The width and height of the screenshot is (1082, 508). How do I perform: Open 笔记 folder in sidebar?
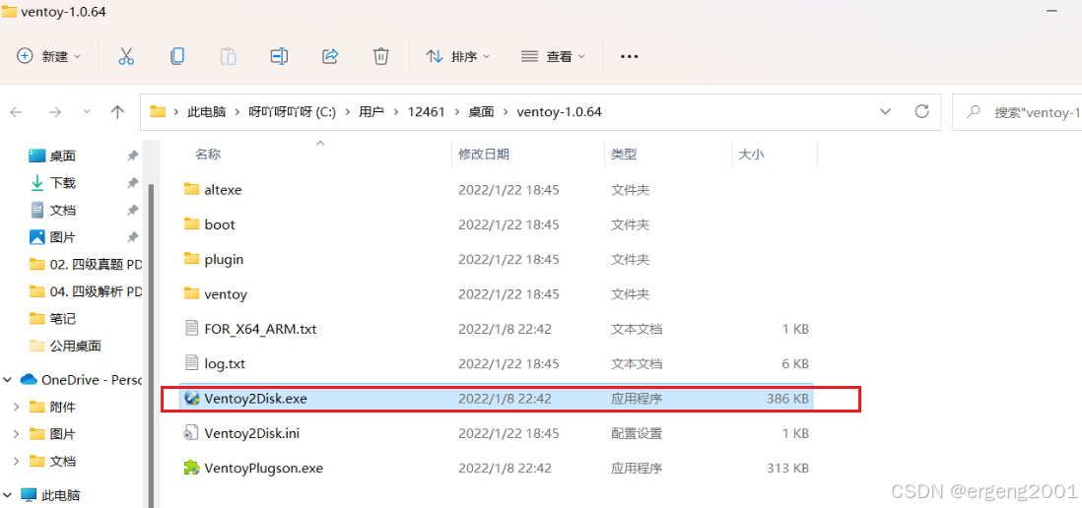[x=62, y=319]
